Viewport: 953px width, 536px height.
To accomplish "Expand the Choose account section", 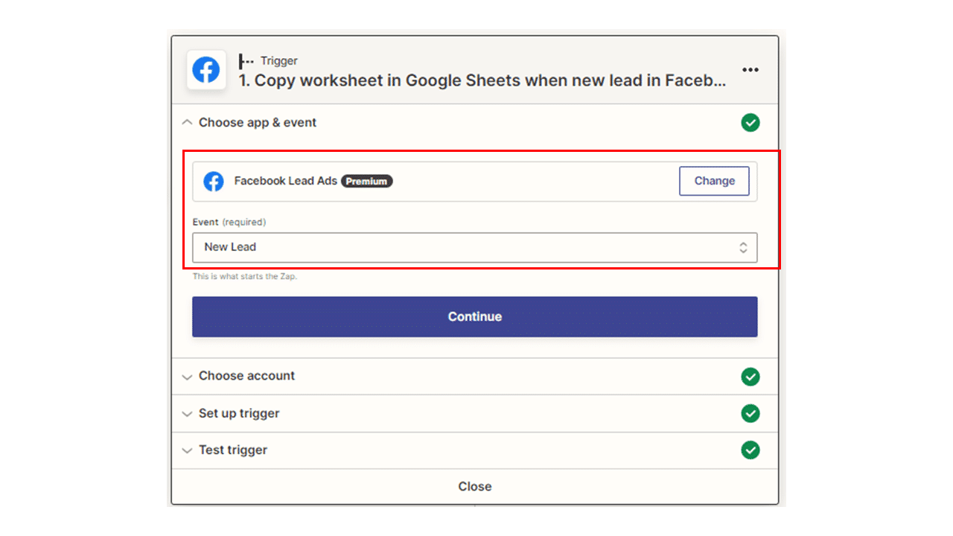I will click(187, 377).
